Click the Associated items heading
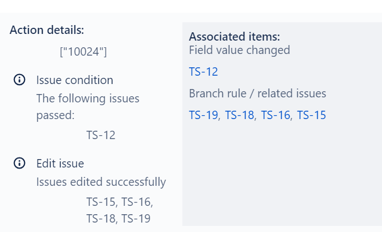Screen dimensions: 382x232 234,37
